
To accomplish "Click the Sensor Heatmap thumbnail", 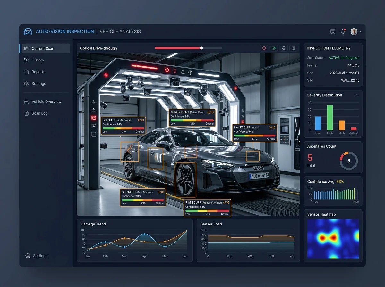I will [333, 239].
